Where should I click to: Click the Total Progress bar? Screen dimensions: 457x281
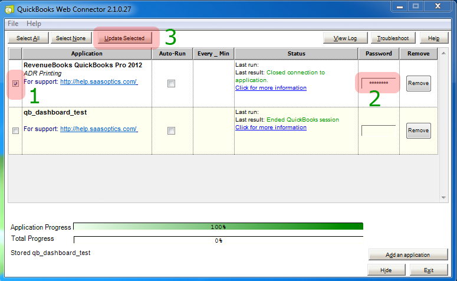pyautogui.click(x=218, y=240)
